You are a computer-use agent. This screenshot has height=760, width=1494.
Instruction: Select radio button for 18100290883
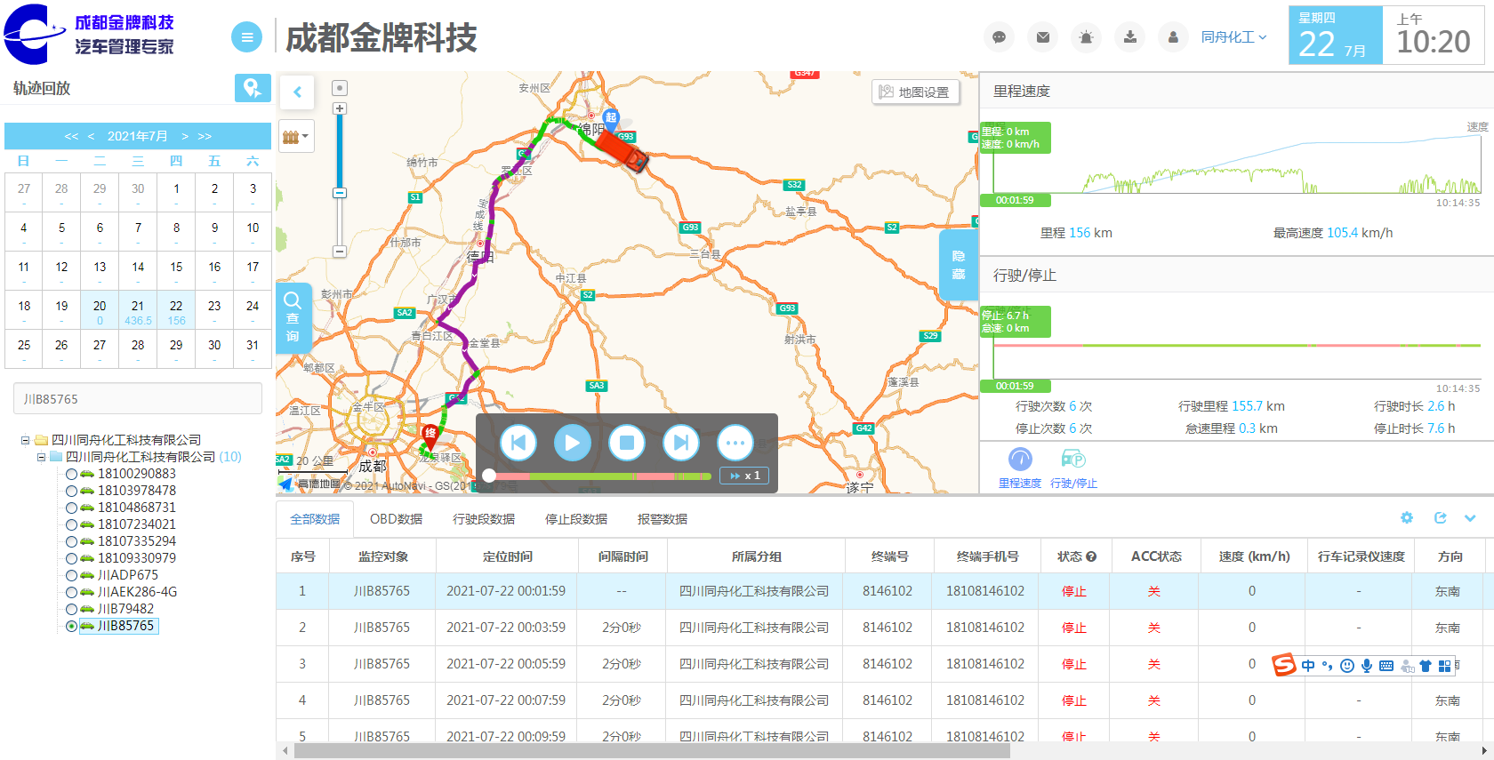click(71, 475)
